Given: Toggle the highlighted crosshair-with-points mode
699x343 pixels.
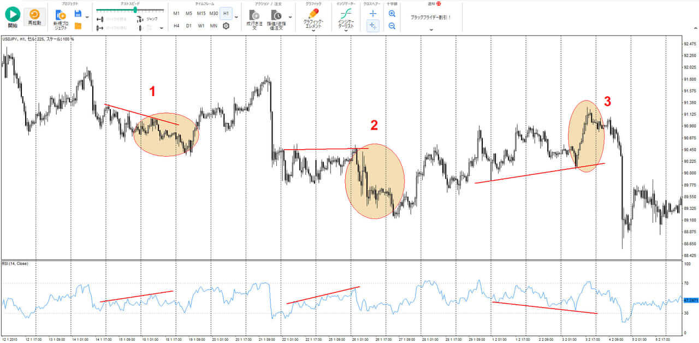Looking at the screenshot, I should click(373, 26).
